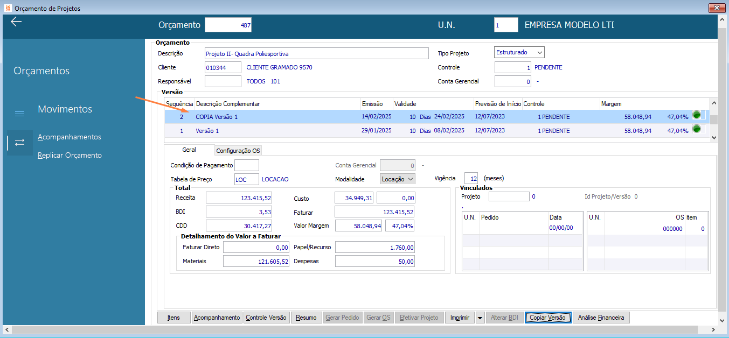This screenshot has height=338, width=729.
Task: Click the app icon in title bar
Action: [x=8, y=9]
